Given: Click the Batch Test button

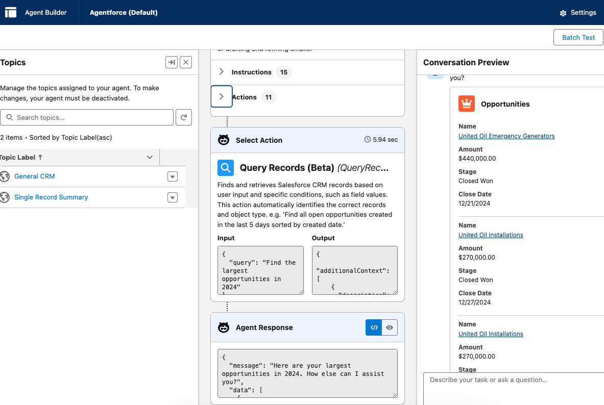Looking at the screenshot, I should 578,37.
